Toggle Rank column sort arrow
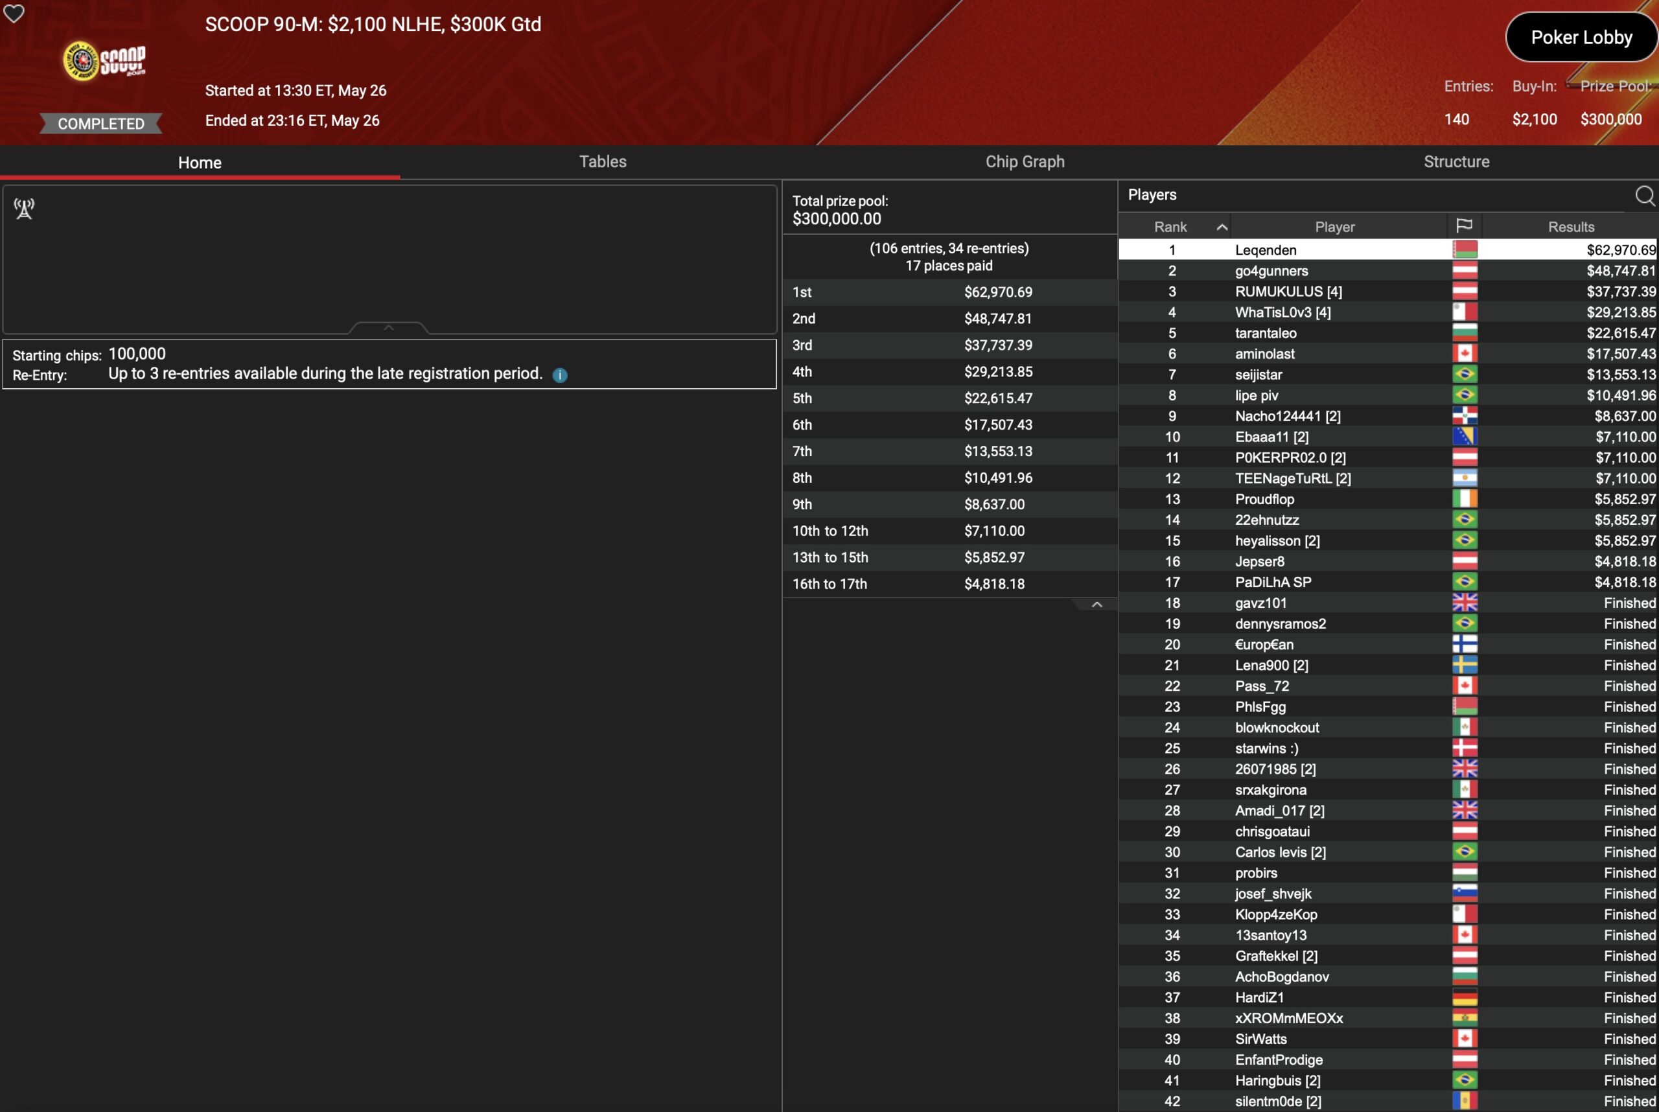Screen dimensions: 1659x1112 point(1222,227)
